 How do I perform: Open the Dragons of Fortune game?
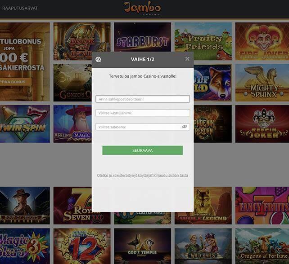pyautogui.click(x=262, y=246)
